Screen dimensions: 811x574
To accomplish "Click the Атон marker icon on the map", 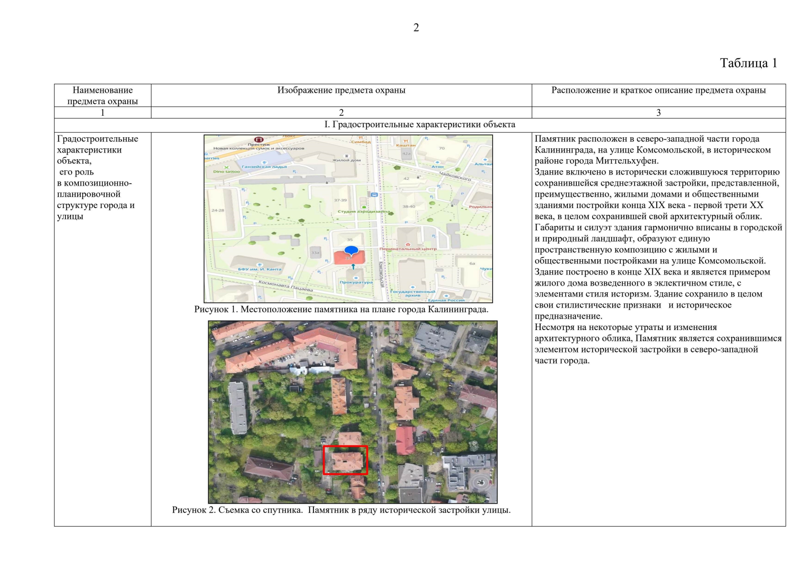I will pos(438,162).
